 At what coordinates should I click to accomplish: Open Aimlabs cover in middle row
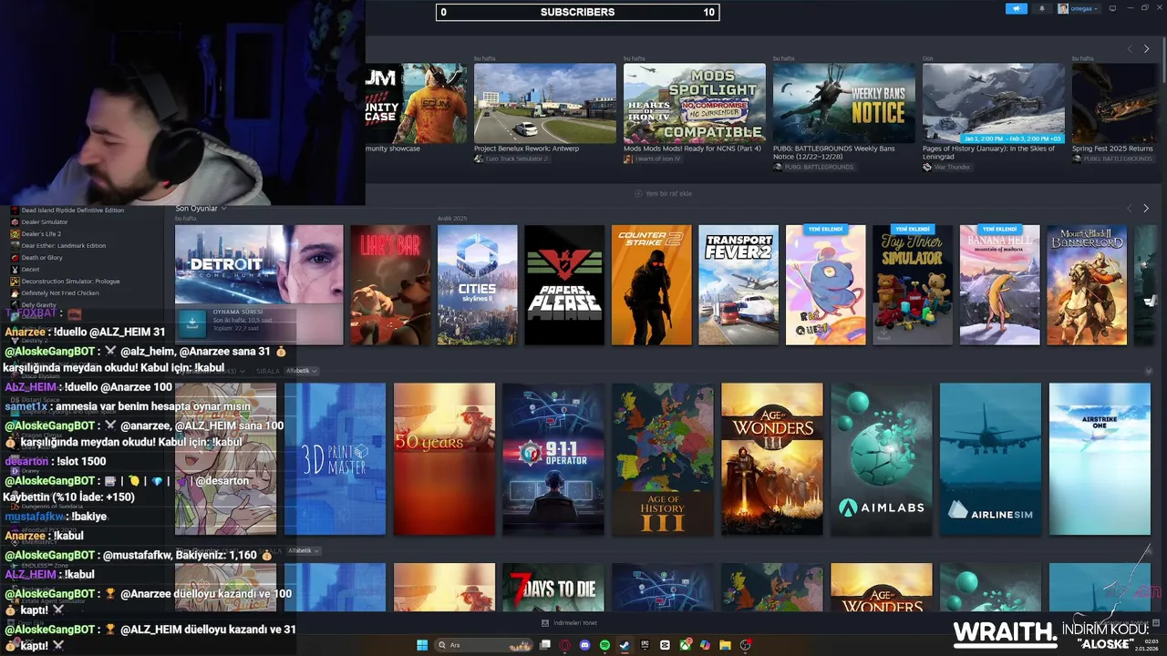(x=882, y=459)
